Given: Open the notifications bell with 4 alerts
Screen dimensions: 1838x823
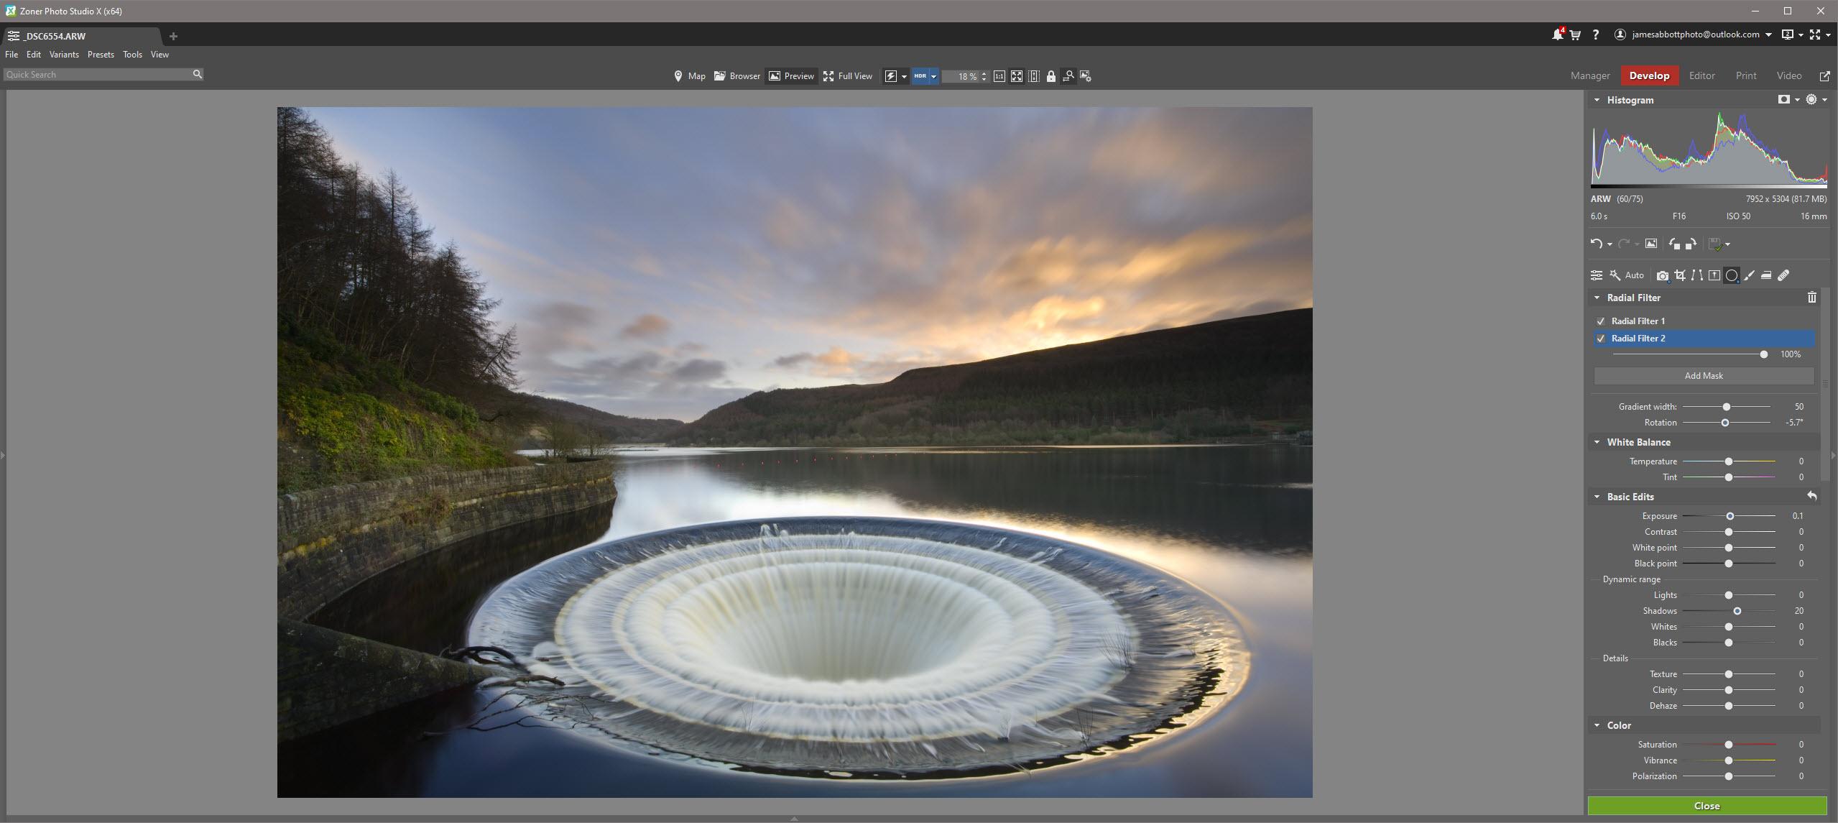Looking at the screenshot, I should [1557, 34].
